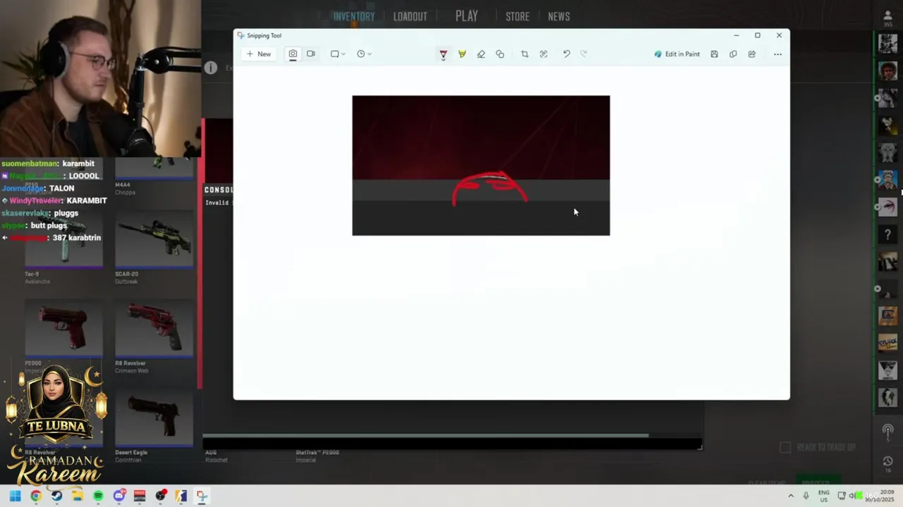The width and height of the screenshot is (903, 507).
Task: Open Discord from the taskbar
Action: click(119, 496)
